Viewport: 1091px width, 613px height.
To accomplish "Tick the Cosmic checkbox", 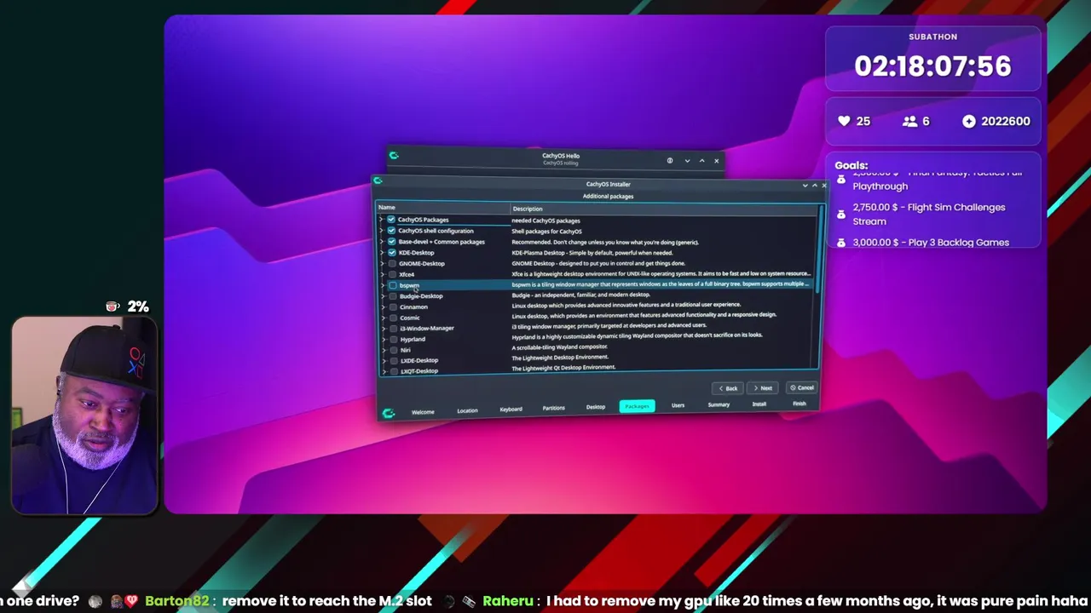I will [x=393, y=318].
